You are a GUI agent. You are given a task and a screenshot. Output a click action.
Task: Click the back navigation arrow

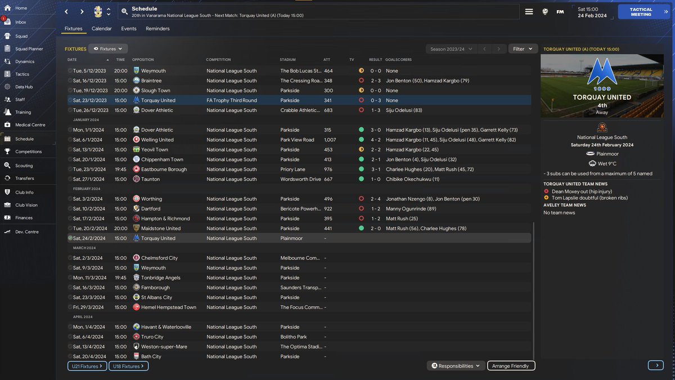point(66,11)
